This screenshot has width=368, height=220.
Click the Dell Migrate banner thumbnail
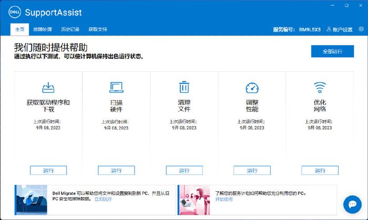[31, 200]
